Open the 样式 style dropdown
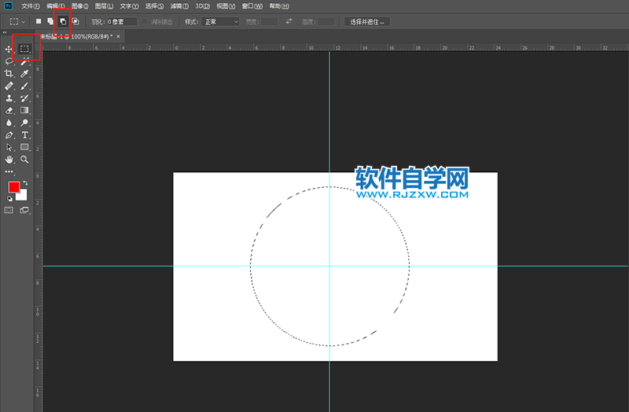The height and width of the screenshot is (412, 629). coord(220,21)
